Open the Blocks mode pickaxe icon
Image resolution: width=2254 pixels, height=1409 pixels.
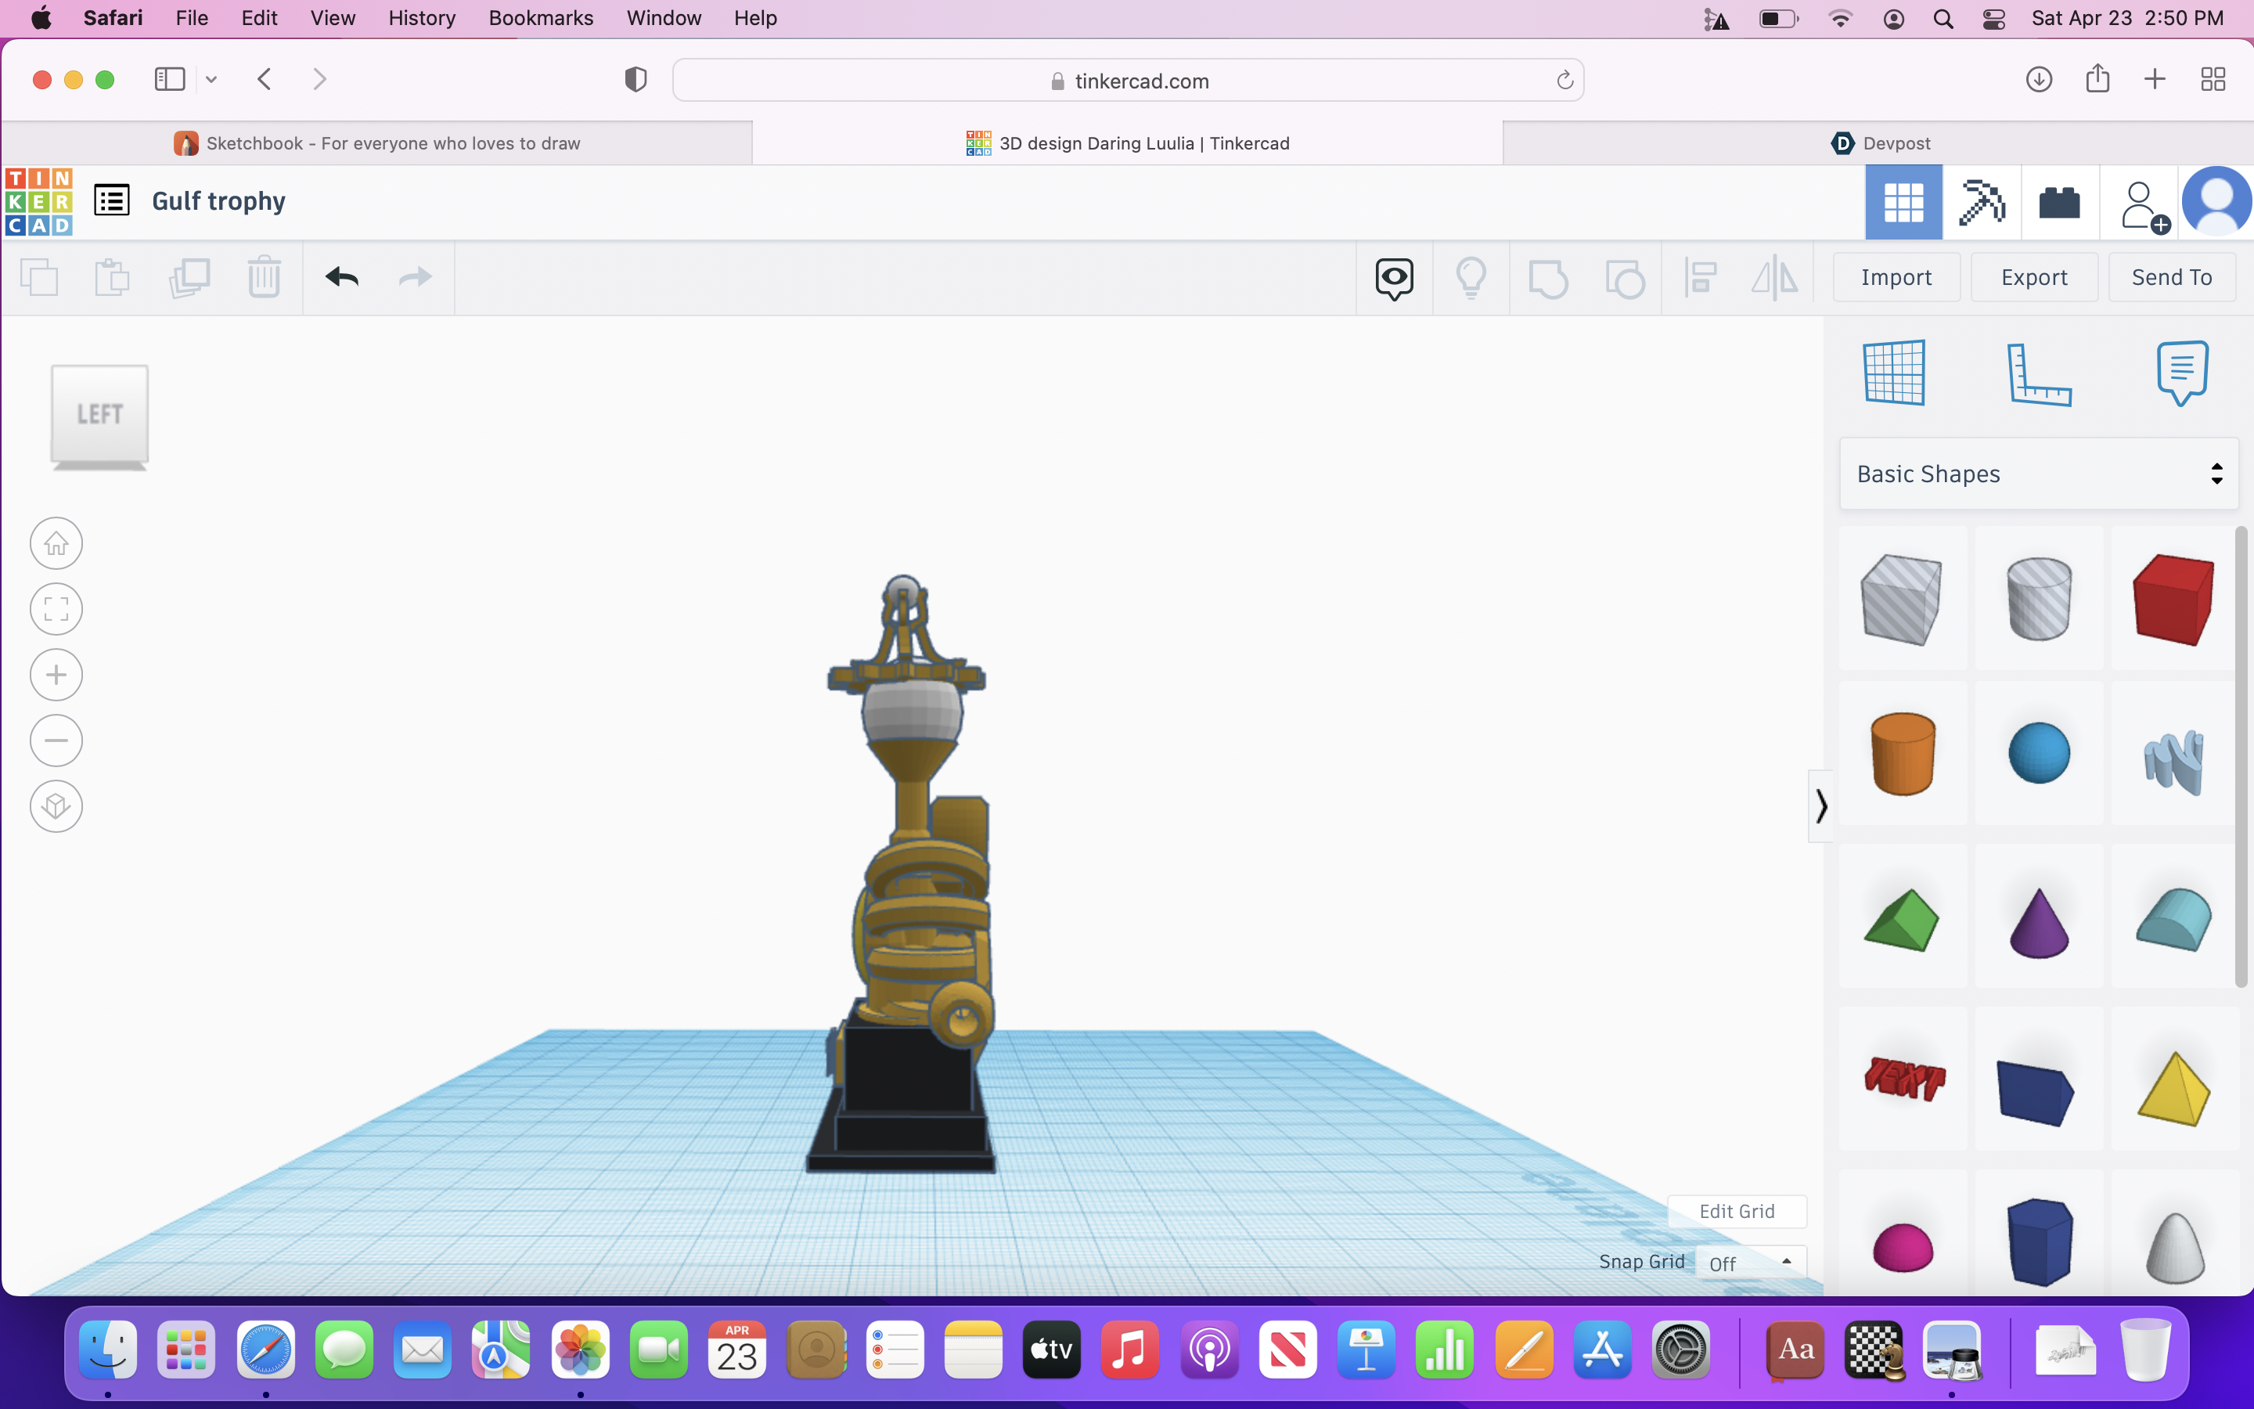tap(1981, 202)
